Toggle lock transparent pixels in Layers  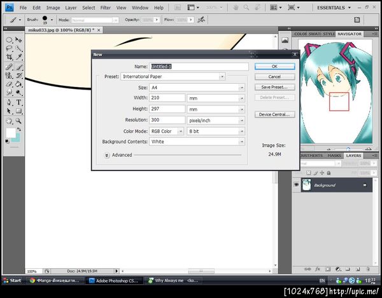pos(308,173)
